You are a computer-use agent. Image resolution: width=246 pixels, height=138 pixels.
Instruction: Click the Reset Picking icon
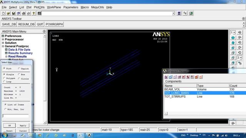coord(185,13)
